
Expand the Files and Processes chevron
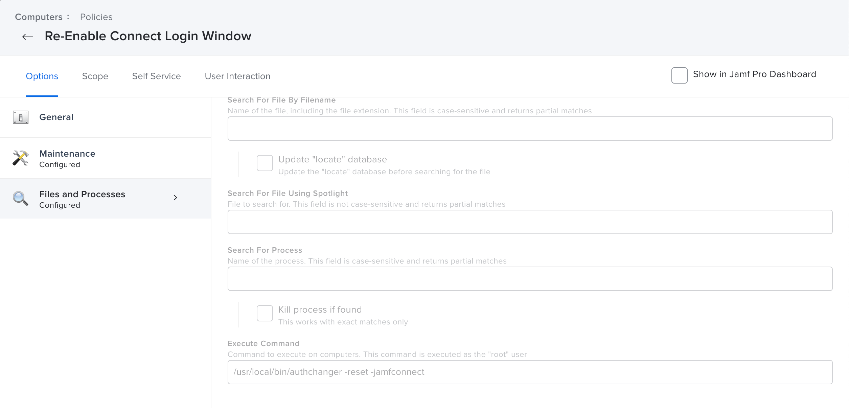(x=175, y=198)
